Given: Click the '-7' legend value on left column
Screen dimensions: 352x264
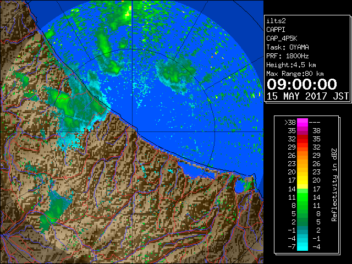Looking at the screenshot, I should pos(291,247).
